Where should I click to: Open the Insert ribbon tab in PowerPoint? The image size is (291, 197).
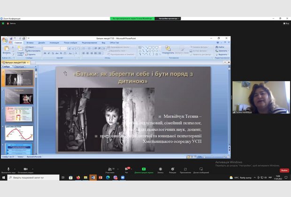tap(30, 42)
